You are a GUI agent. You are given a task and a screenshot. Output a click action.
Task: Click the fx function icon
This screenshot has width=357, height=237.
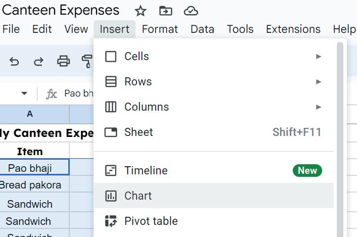(x=52, y=93)
